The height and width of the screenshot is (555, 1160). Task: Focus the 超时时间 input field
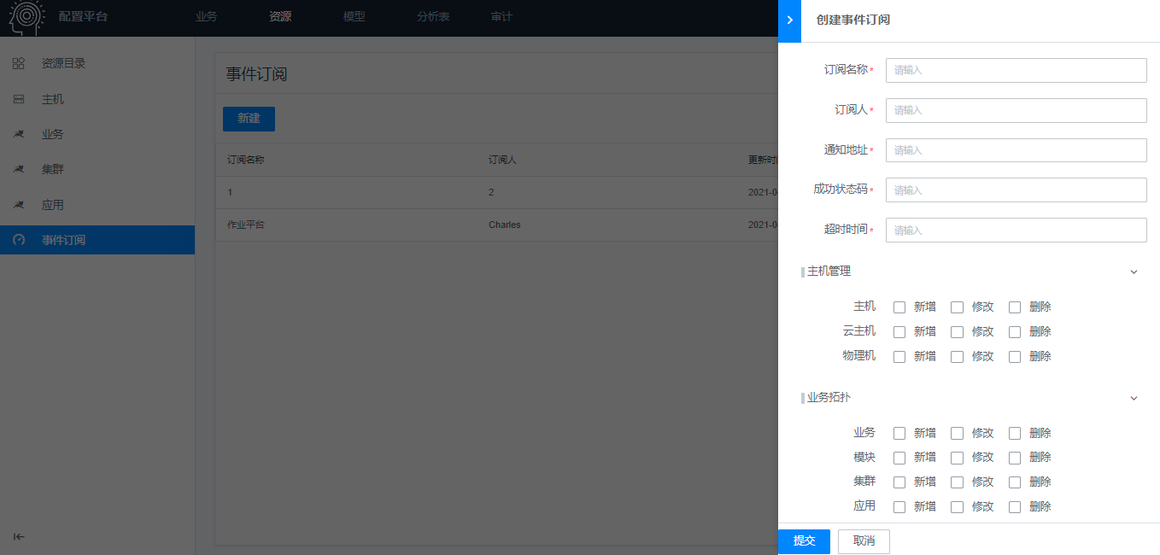(1016, 230)
